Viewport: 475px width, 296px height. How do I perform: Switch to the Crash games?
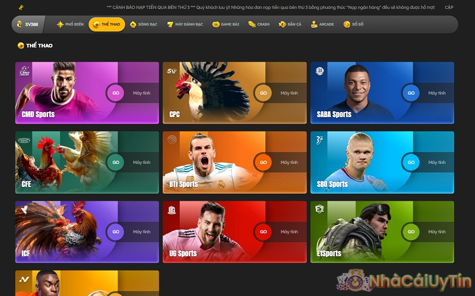(259, 24)
